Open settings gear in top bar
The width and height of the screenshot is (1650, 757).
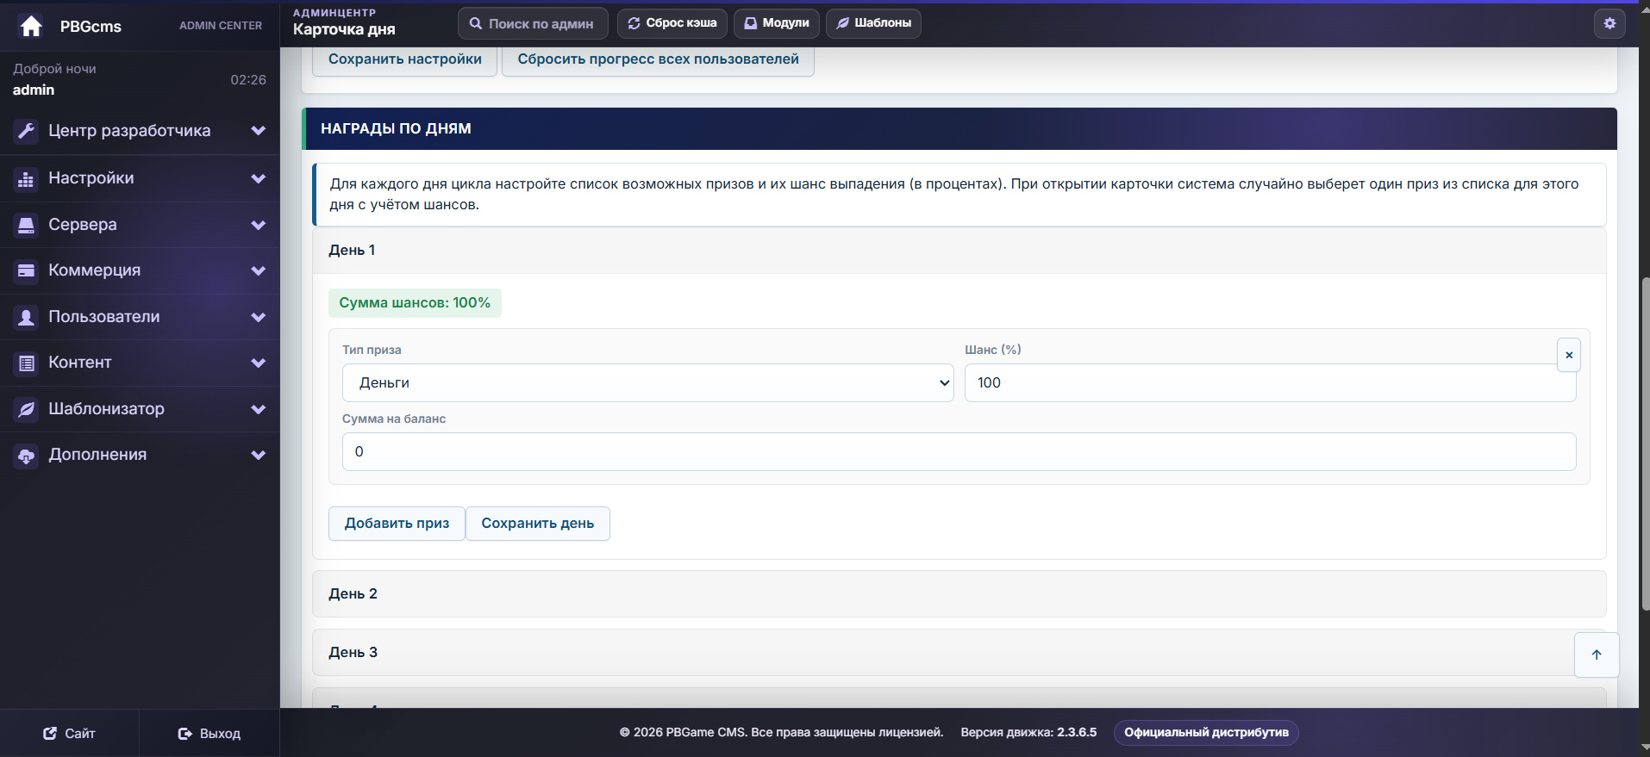click(x=1609, y=23)
